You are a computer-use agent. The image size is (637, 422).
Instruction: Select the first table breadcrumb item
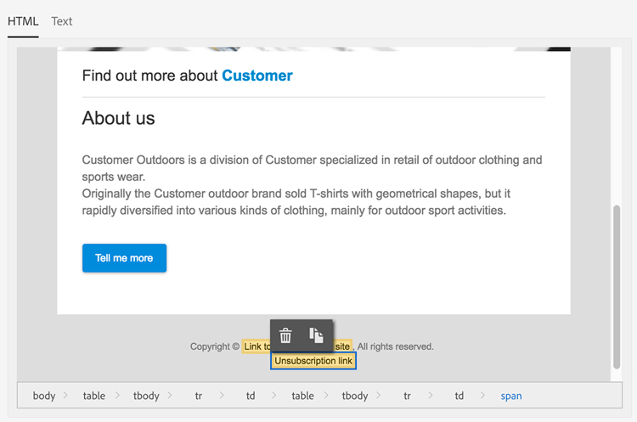pos(94,396)
